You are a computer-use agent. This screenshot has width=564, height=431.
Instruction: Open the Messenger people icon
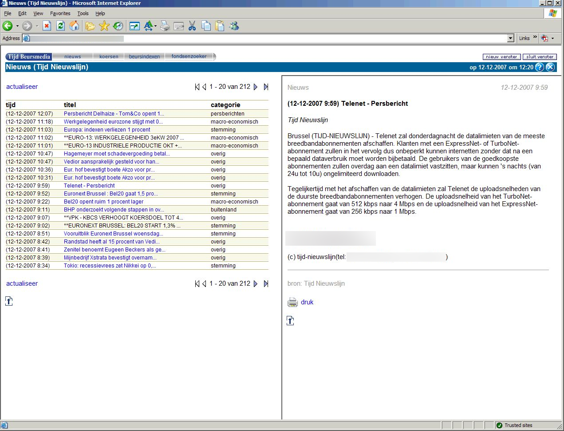coord(234,26)
